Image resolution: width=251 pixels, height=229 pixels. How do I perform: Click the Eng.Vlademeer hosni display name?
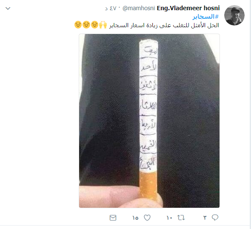pyautogui.click(x=188, y=8)
